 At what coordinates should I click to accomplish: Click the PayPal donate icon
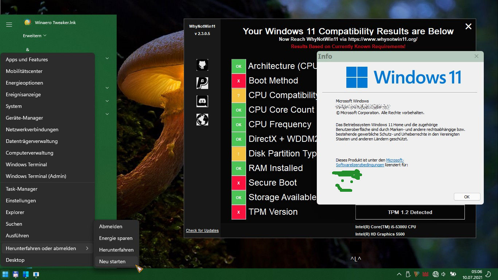coord(202,83)
